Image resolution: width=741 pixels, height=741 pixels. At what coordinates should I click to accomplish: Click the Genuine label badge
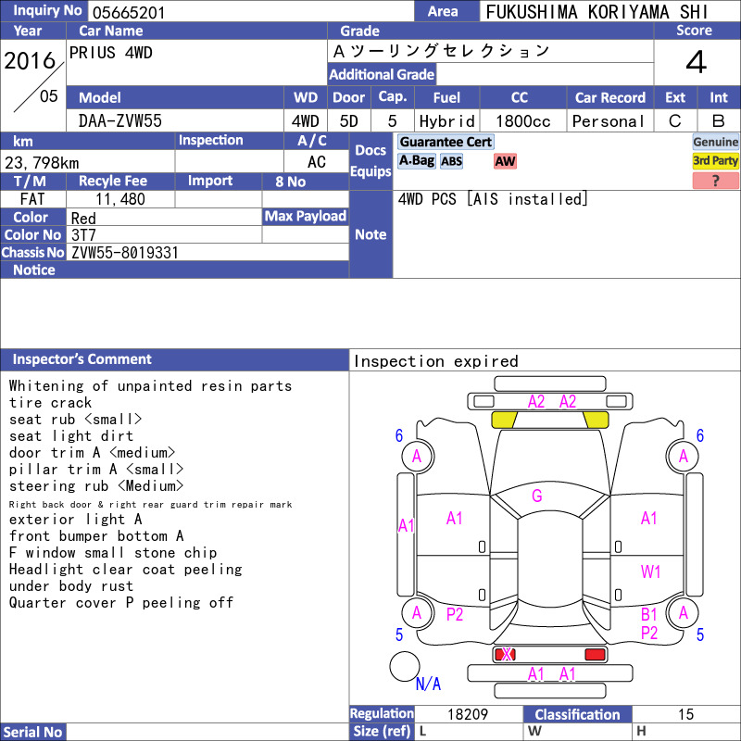(x=715, y=142)
